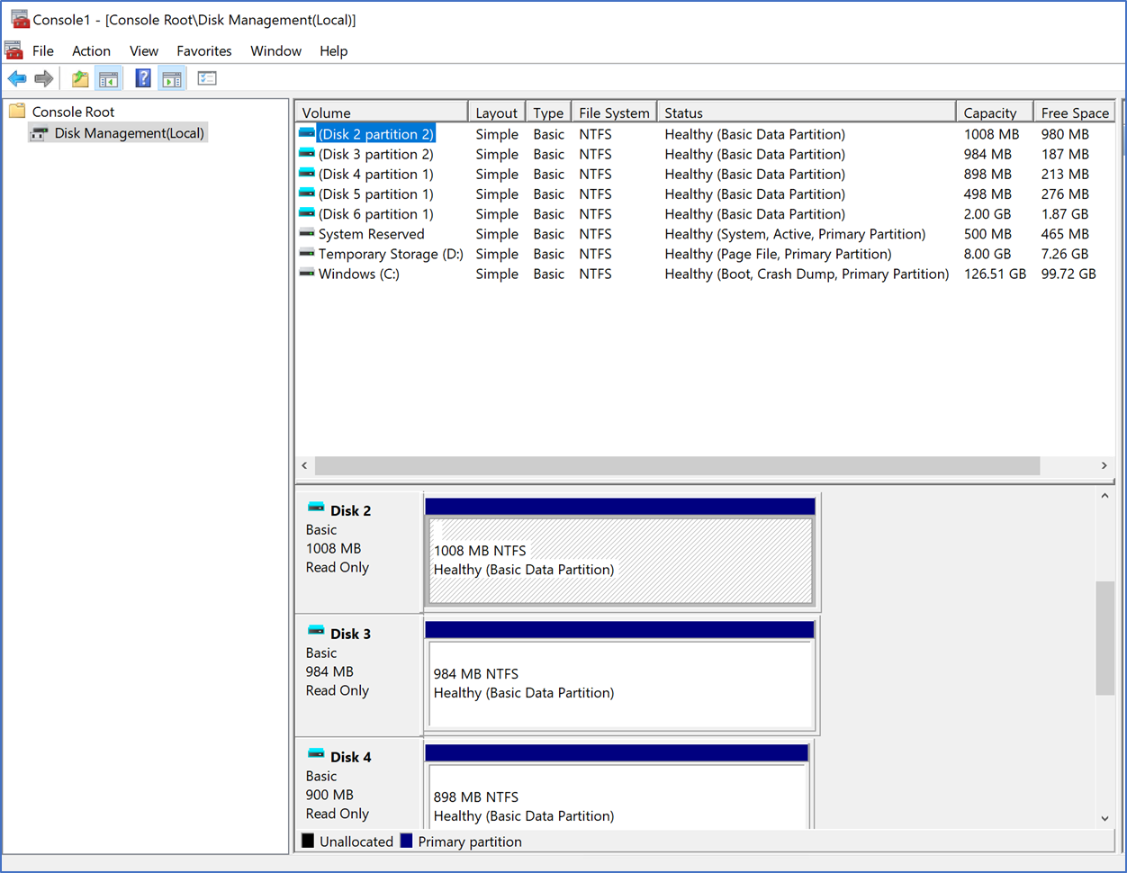
Task: Click the Disk Management drive icon in tree
Action: tap(39, 133)
